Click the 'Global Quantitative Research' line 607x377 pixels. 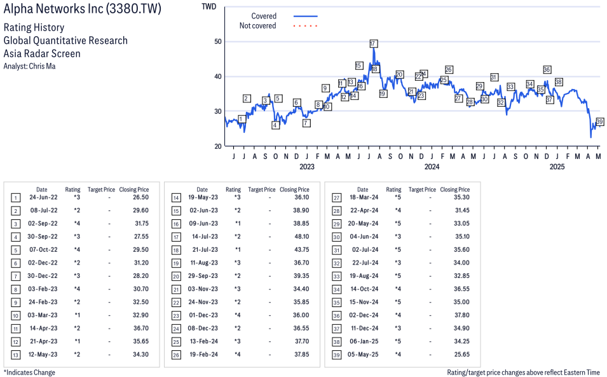click(65, 41)
